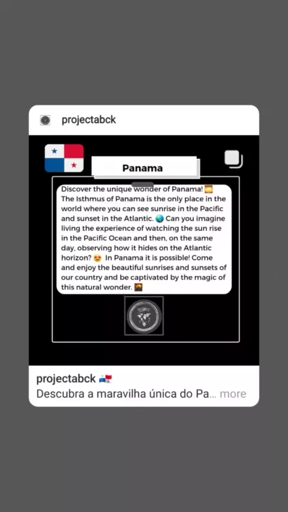Screen dimensions: 288x512
Task: Click the globe emoji after 'Atlantic.'
Action: 160,218
